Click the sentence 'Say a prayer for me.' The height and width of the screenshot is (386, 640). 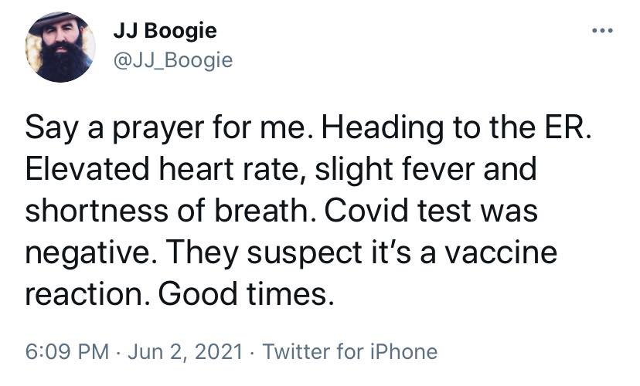[x=170, y=128]
